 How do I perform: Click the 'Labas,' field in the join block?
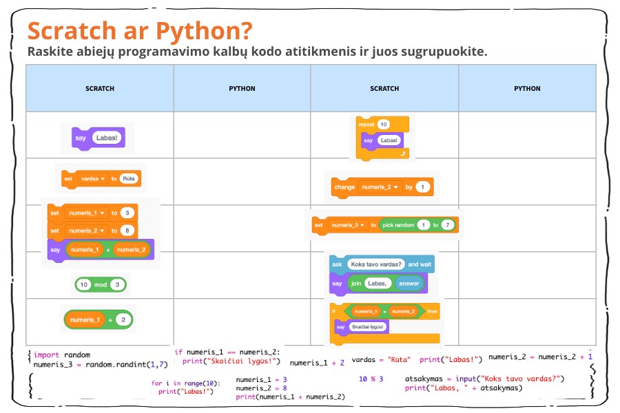pos(378,284)
